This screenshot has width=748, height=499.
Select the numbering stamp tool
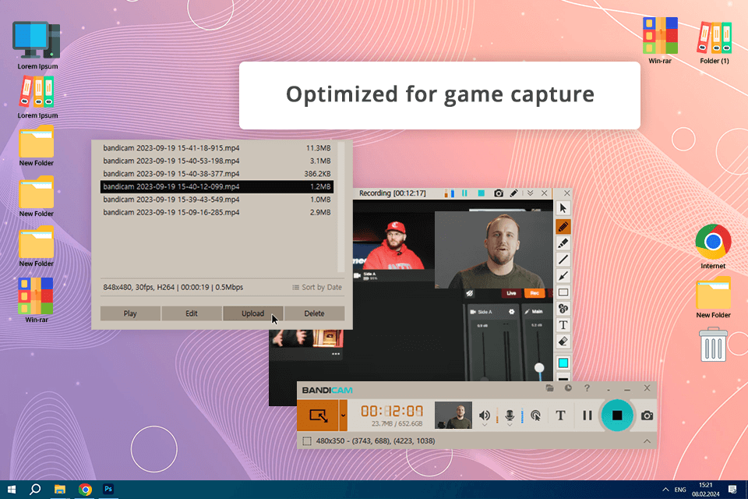563,309
